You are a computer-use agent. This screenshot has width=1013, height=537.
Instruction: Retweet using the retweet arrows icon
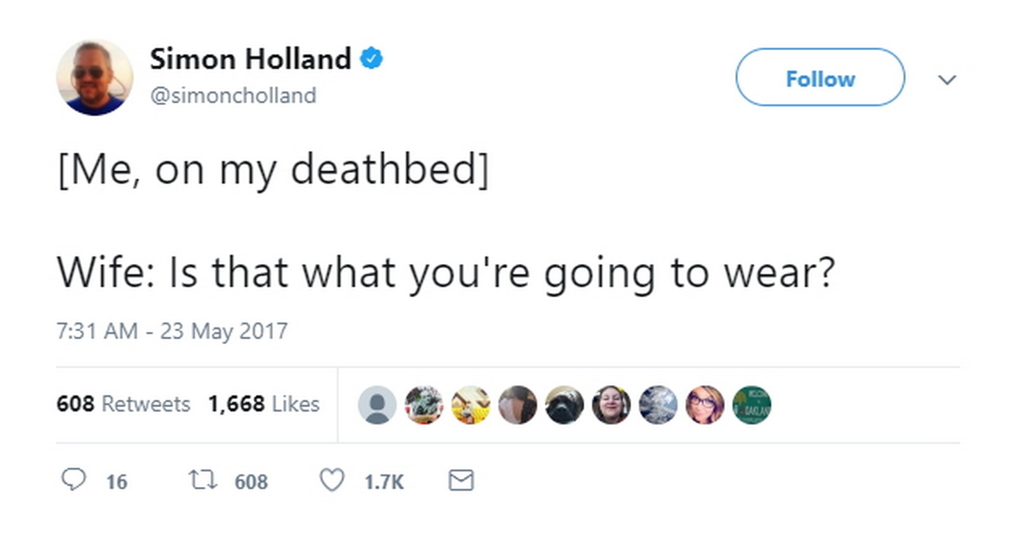pos(203,480)
